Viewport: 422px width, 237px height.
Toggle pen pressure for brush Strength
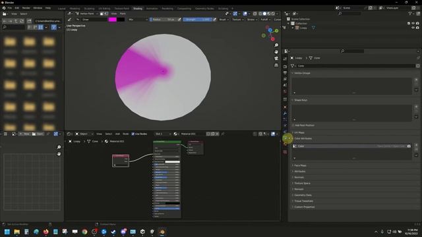(x=214, y=19)
